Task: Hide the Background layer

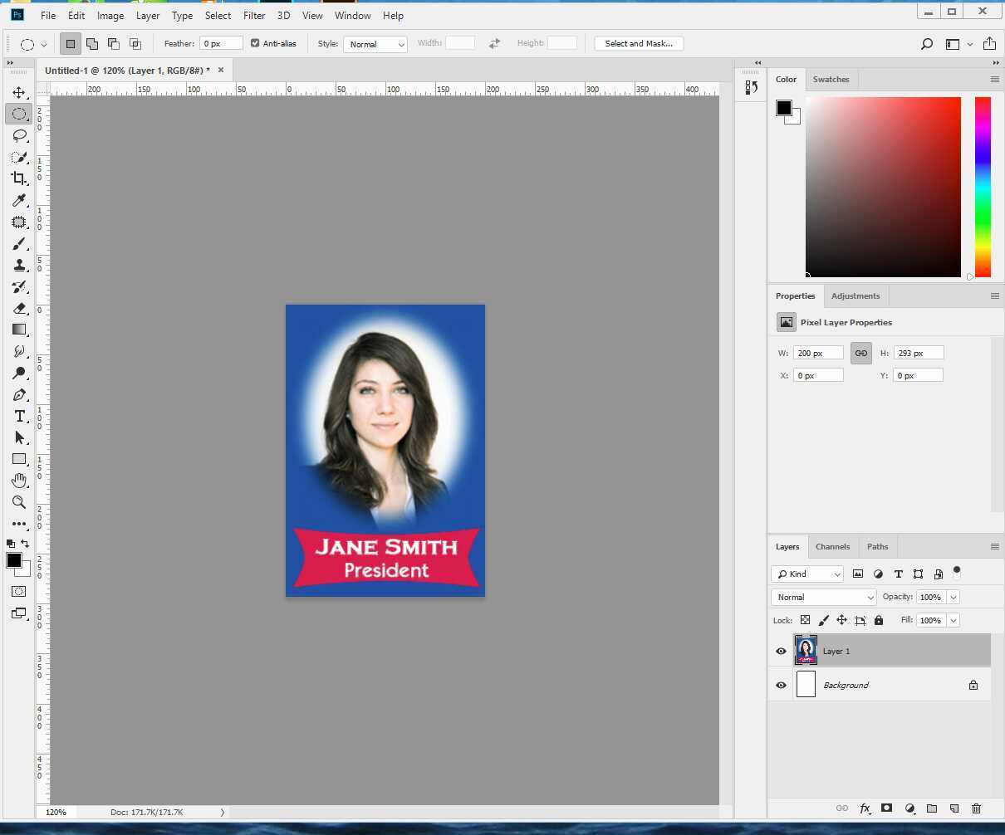Action: click(780, 685)
